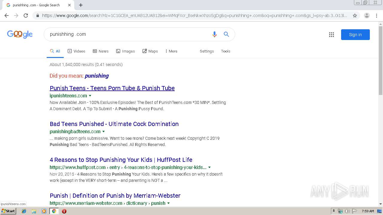Image resolution: width=383 pixels, height=215 pixels.
Task: Switch to News results tab
Action: 101,51
